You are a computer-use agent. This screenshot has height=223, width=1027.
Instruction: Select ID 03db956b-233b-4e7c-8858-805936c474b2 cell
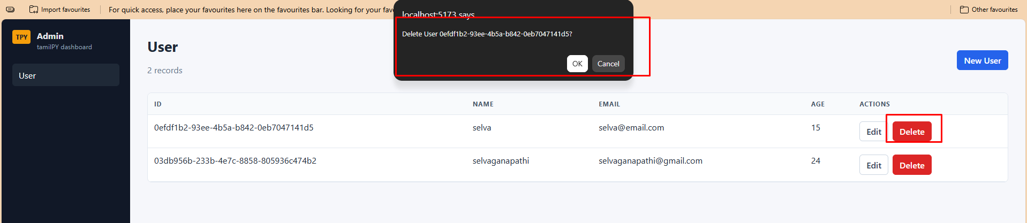point(235,160)
